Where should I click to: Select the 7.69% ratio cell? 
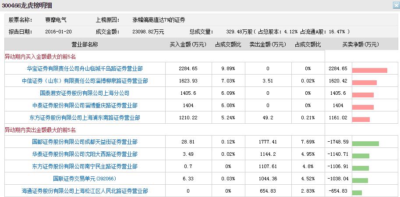[x=308, y=142]
